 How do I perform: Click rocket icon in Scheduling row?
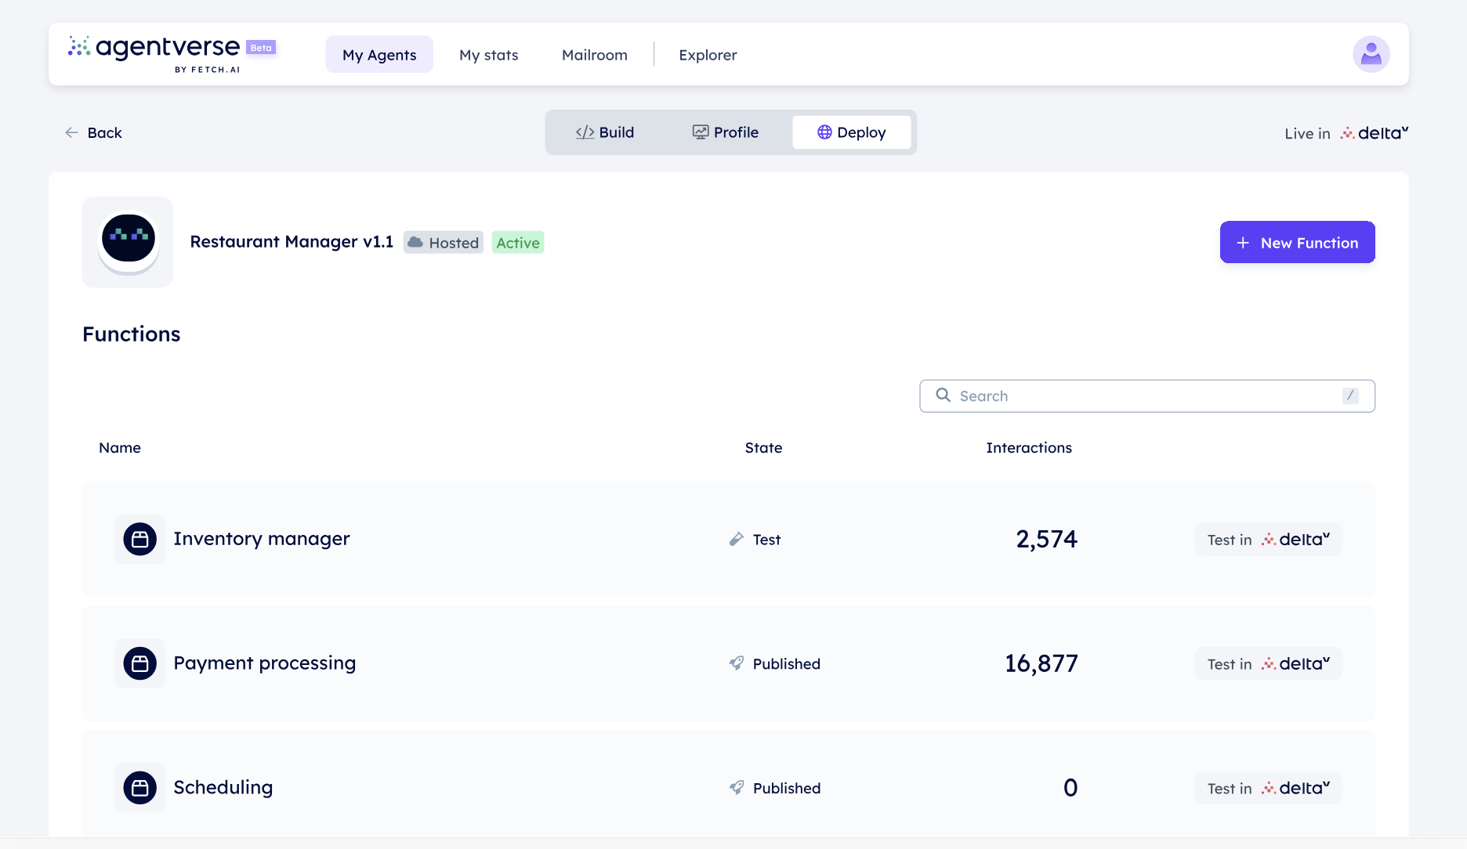(x=736, y=787)
